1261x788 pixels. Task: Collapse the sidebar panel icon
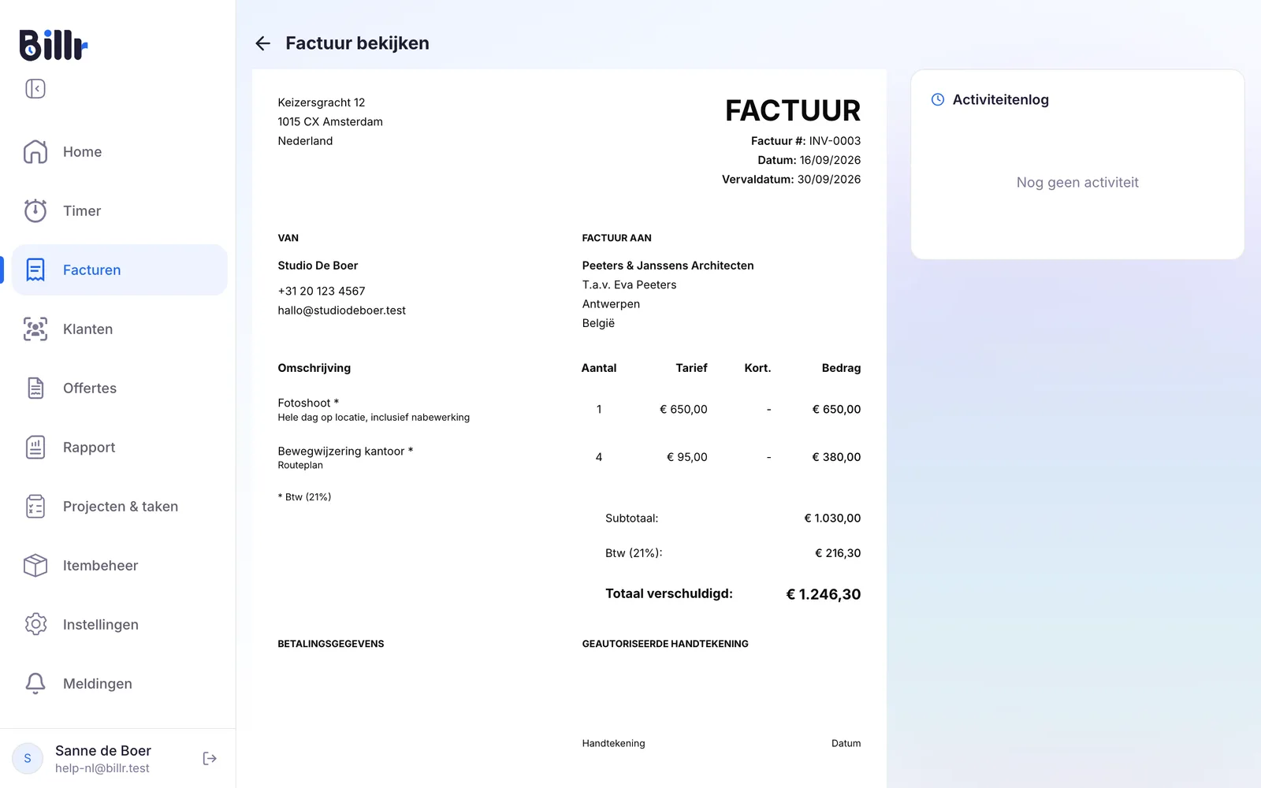point(35,89)
